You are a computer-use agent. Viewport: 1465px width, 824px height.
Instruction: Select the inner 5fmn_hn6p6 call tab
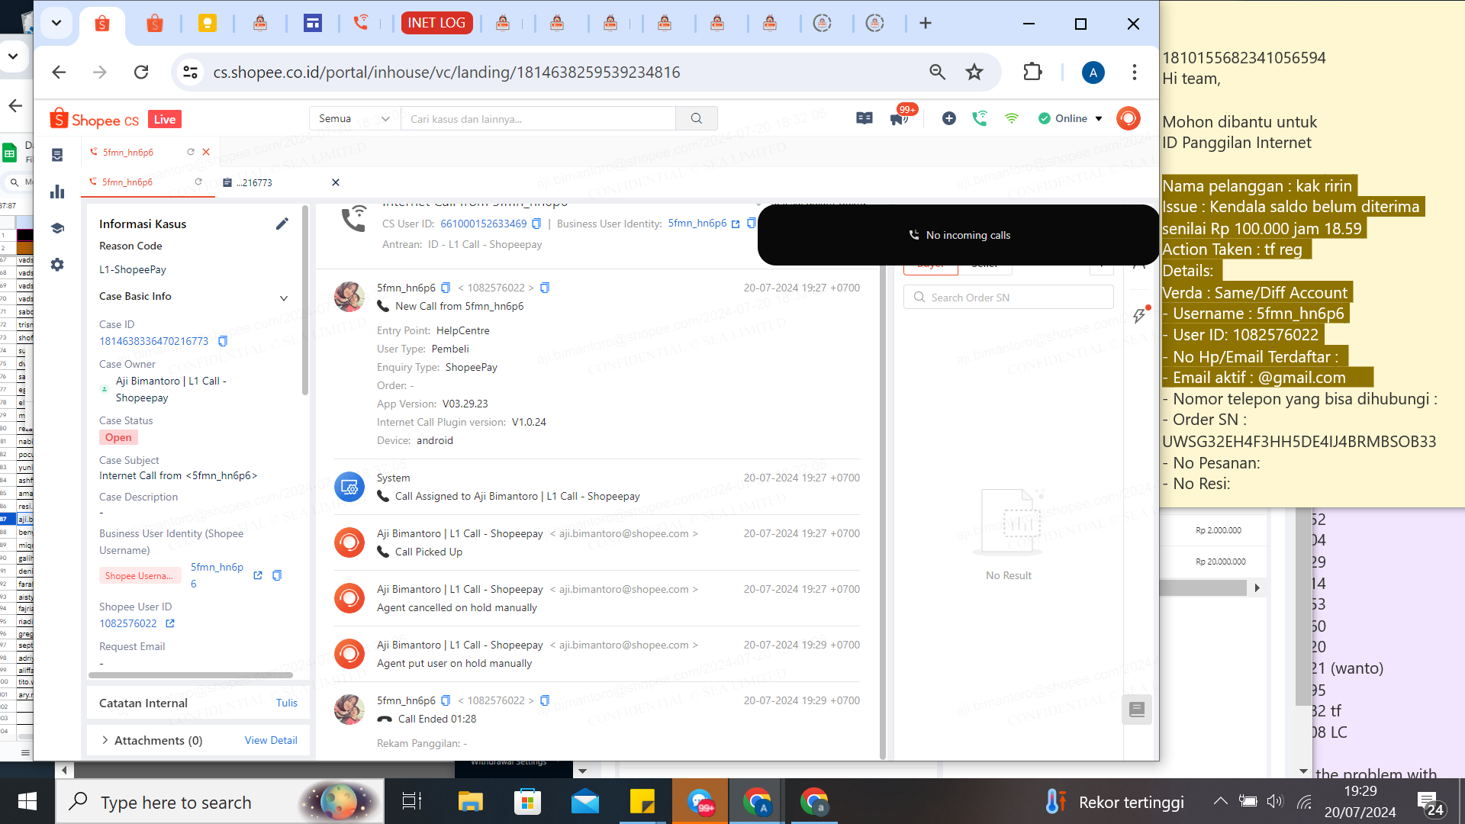127,182
